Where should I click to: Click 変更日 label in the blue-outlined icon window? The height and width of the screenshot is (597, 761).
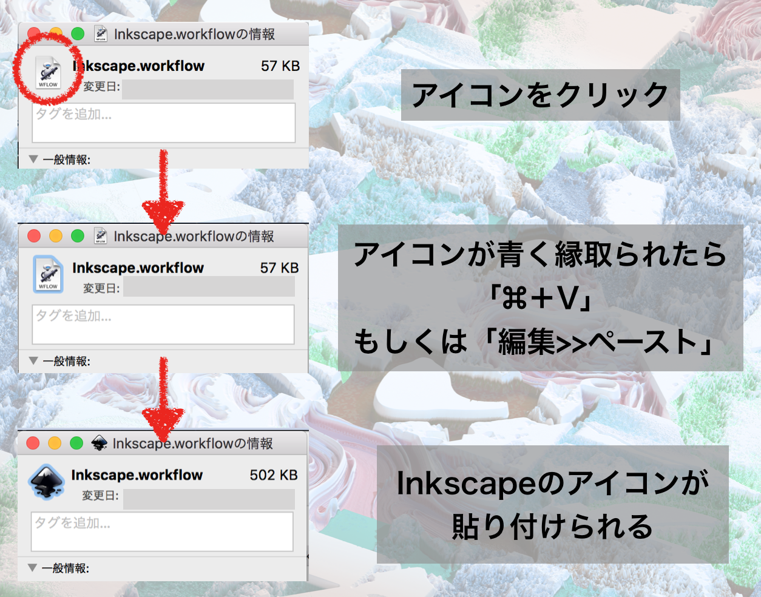click(101, 288)
